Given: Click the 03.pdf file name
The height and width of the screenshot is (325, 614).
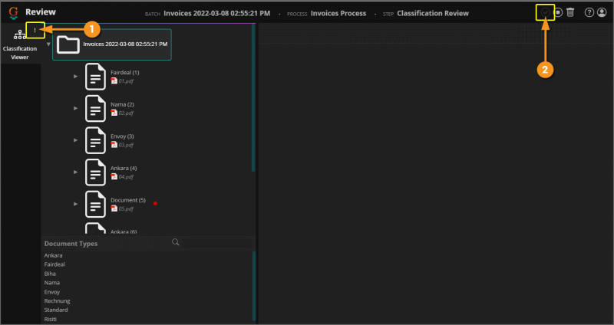Looking at the screenshot, I should point(126,145).
